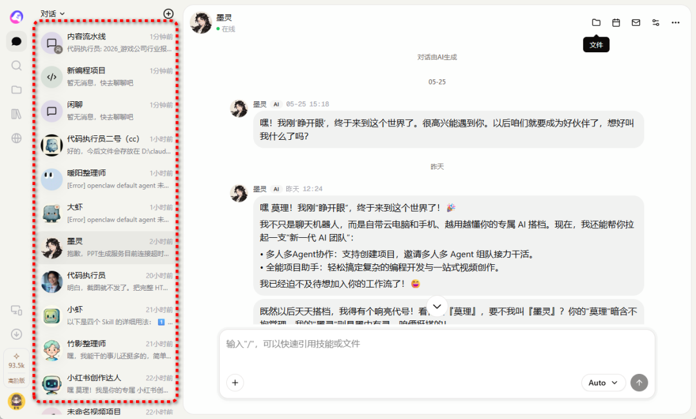Open the settings sliders icon in header
Screen dimensions: 696x419
click(655, 22)
